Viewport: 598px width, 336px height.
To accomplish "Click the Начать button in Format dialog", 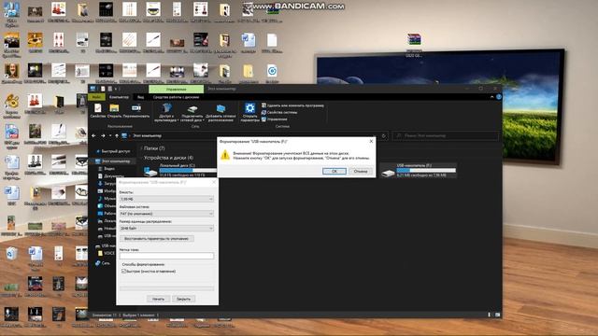I will 158,299.
